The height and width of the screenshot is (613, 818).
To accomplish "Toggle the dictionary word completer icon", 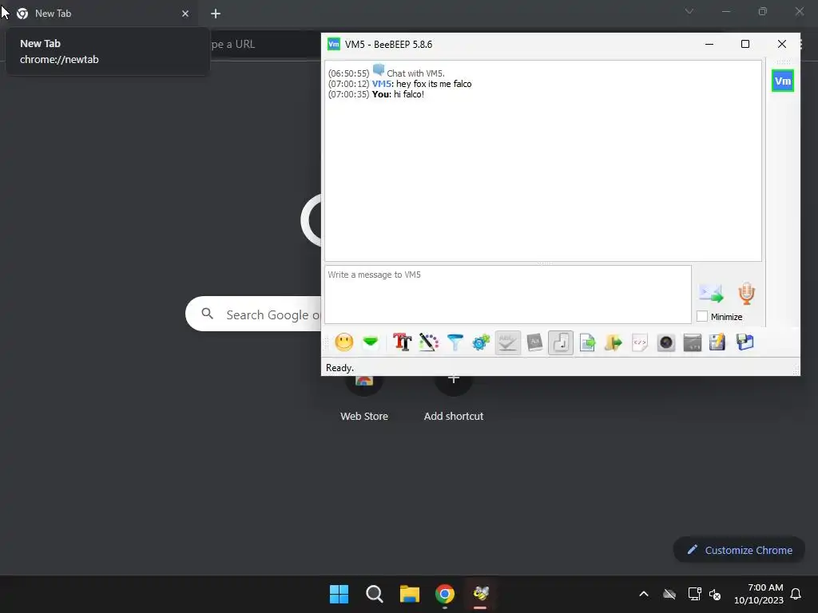I will (534, 342).
